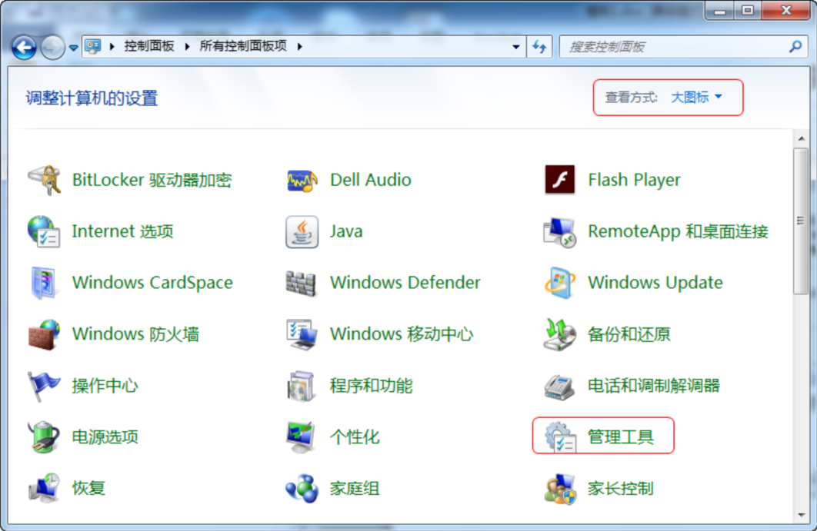Click the Windows Defender wall icon

click(x=301, y=284)
